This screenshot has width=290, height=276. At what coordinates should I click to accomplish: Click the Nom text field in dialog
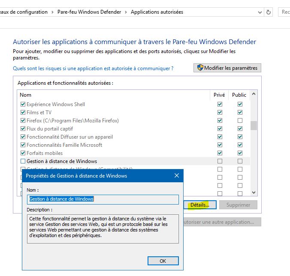click(103, 199)
